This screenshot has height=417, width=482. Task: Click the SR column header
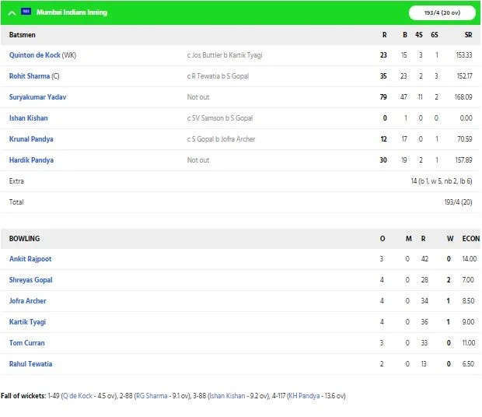[468, 35]
